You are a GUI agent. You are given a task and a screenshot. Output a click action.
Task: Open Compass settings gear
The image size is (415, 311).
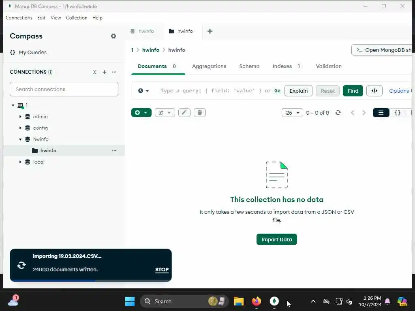click(x=113, y=36)
